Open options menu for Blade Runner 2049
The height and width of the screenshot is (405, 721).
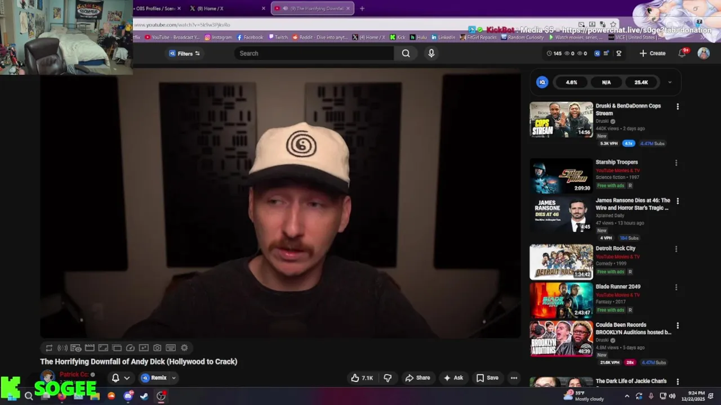(677, 287)
